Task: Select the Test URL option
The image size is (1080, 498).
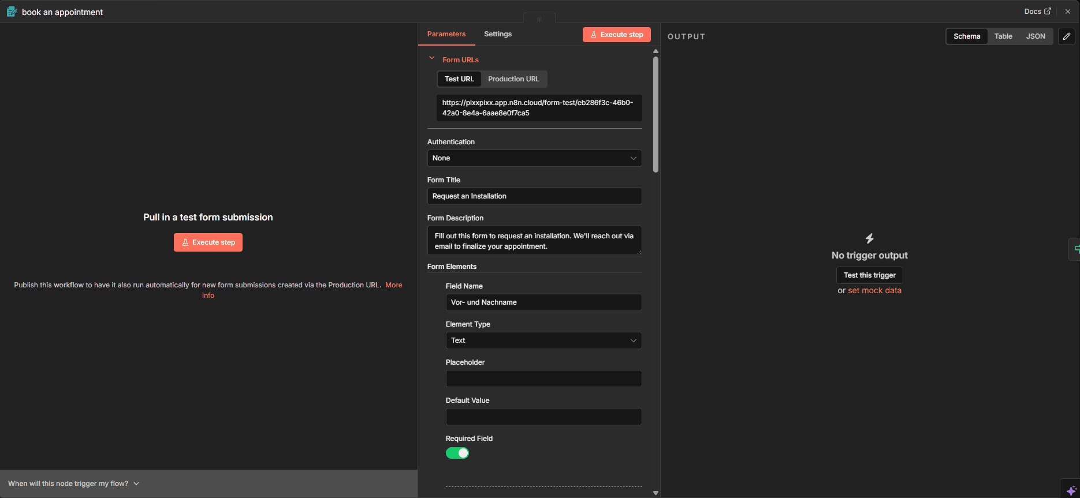Action: (459, 79)
